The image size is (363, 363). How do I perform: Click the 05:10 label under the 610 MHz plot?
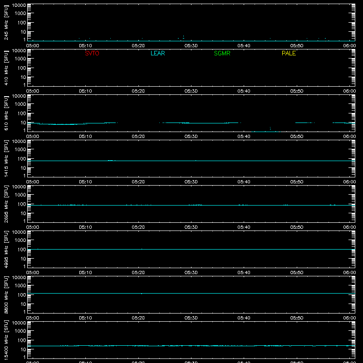point(85,137)
